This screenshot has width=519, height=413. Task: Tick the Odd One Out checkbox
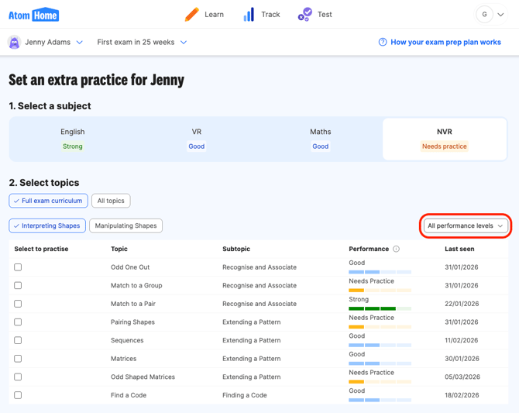pos(18,267)
